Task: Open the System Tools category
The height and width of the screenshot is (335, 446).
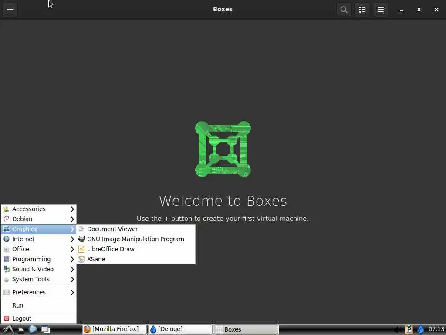Action: 39,279
